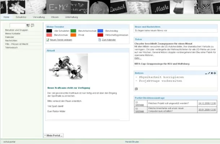Click the E=MC² banner image
This screenshot has width=220, height=144.
coord(58,7)
